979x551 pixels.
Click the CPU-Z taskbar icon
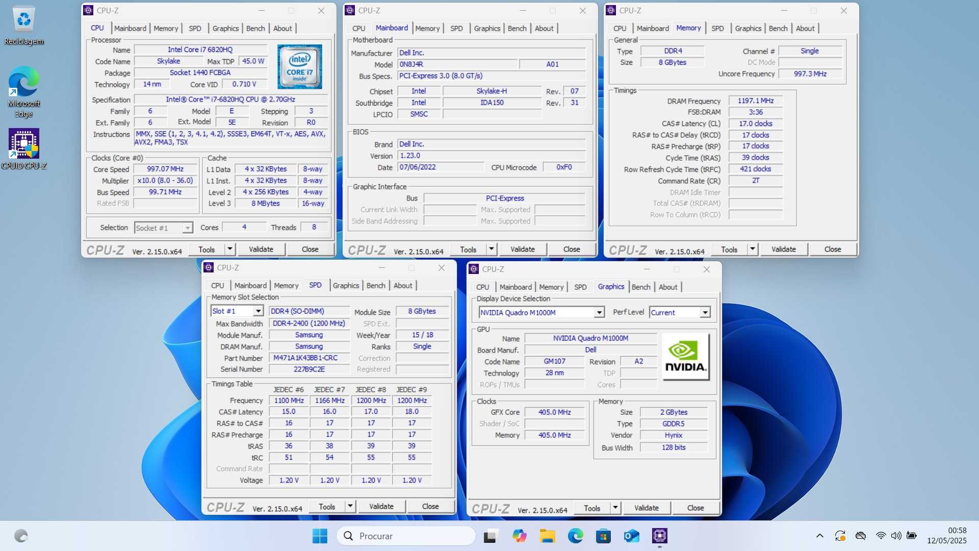(659, 536)
